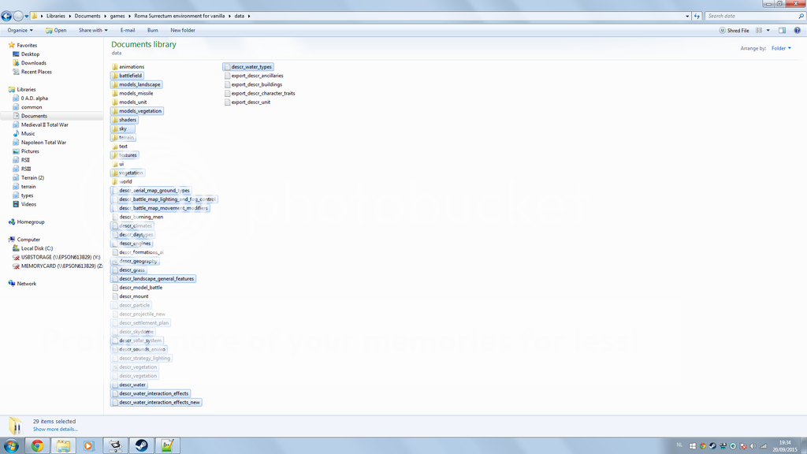The width and height of the screenshot is (807, 454).
Task: Expand the Organize dropdown menu
Action: [x=20, y=30]
